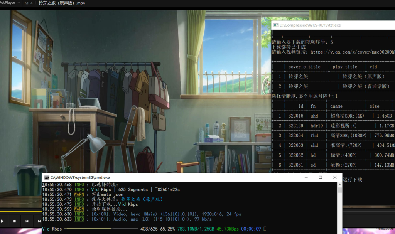Go to previous track in PotPlayer
Screen dimensions: 395x234
27,221
